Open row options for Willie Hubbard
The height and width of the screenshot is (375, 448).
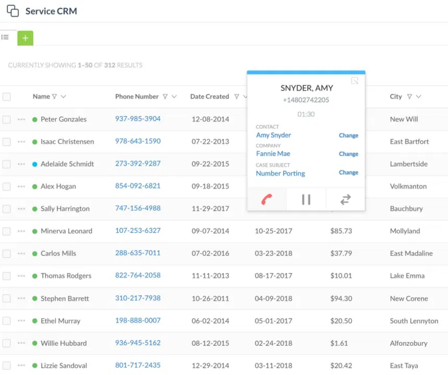[21, 343]
